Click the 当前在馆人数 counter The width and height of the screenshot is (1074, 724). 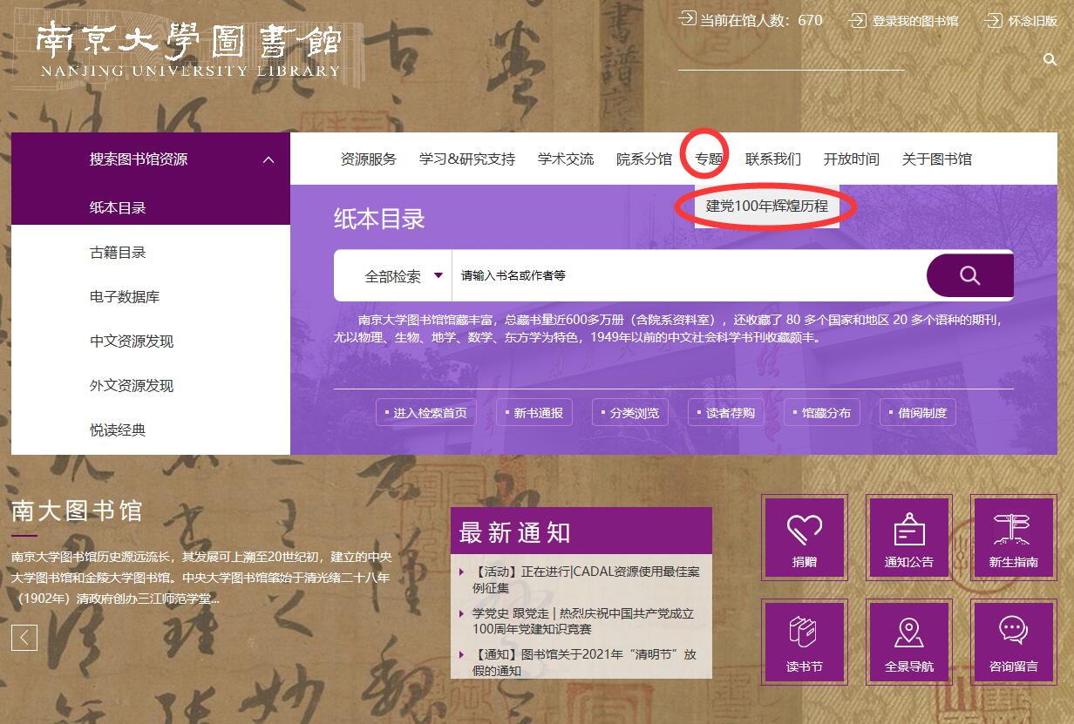[x=751, y=20]
